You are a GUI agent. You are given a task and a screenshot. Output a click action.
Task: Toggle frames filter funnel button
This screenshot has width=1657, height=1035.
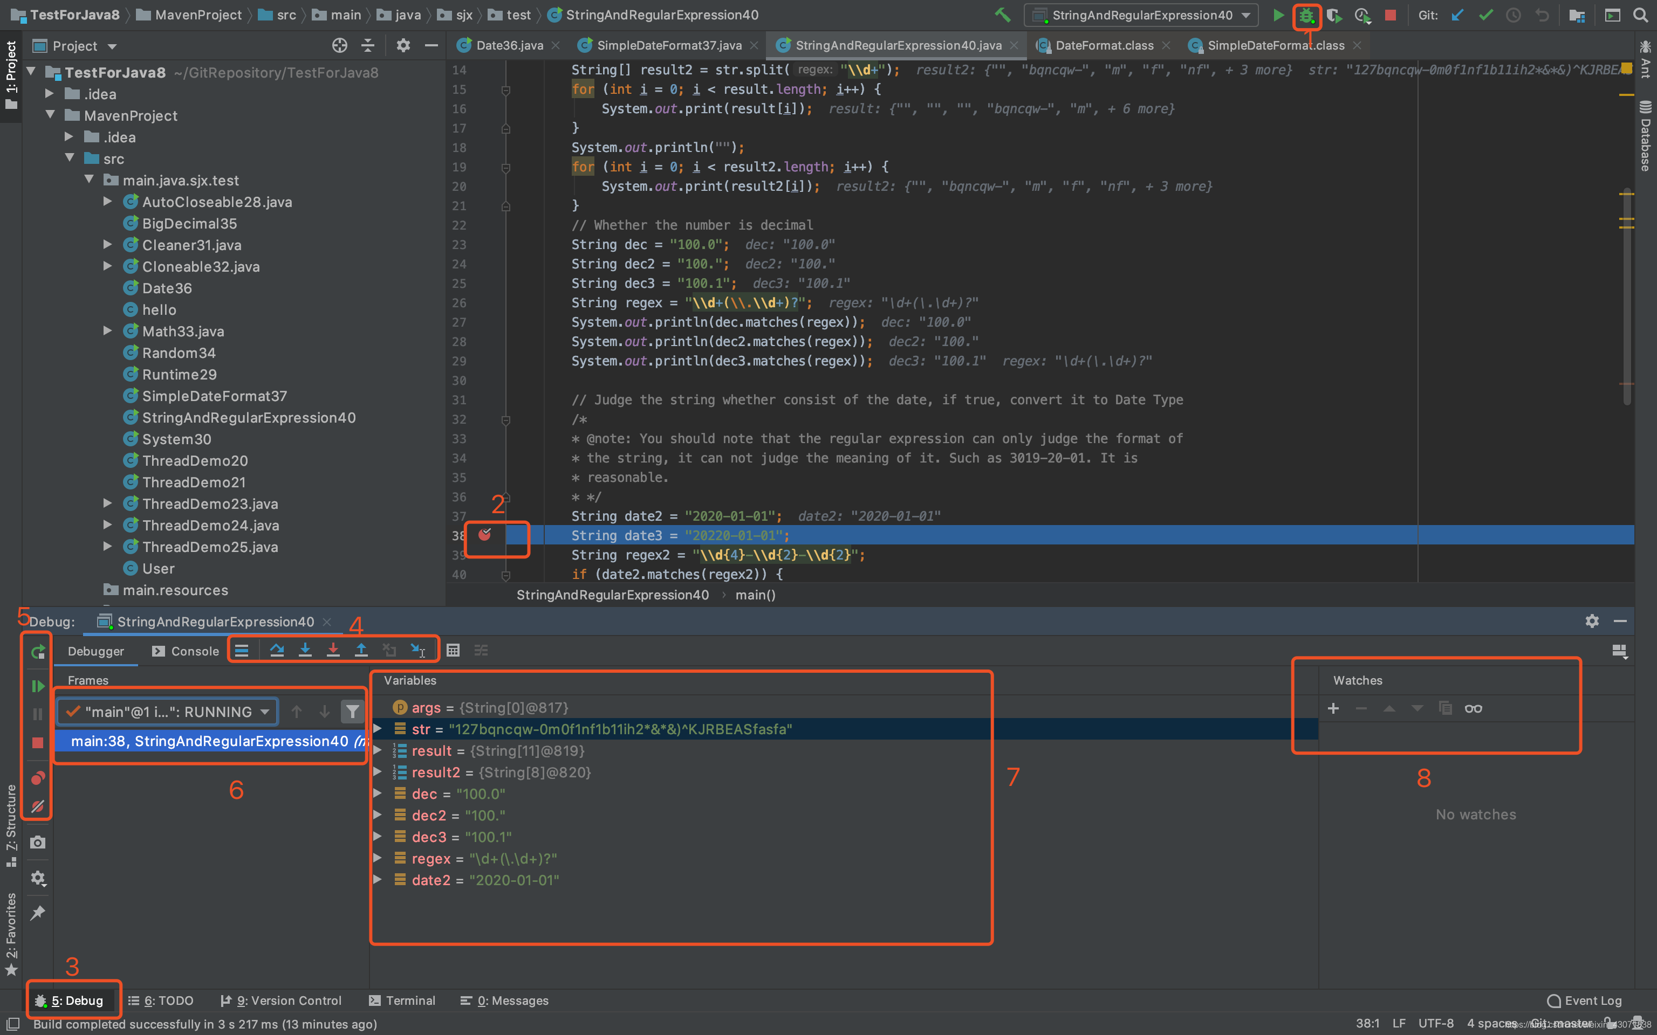tap(352, 712)
